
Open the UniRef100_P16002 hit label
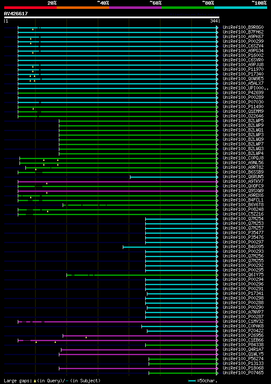click(x=243, y=55)
